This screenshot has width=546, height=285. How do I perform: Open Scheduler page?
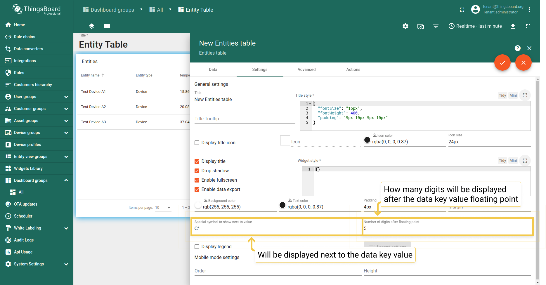coord(37,216)
